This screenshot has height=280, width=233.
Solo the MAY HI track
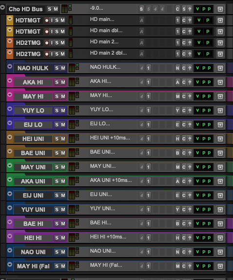57,97
